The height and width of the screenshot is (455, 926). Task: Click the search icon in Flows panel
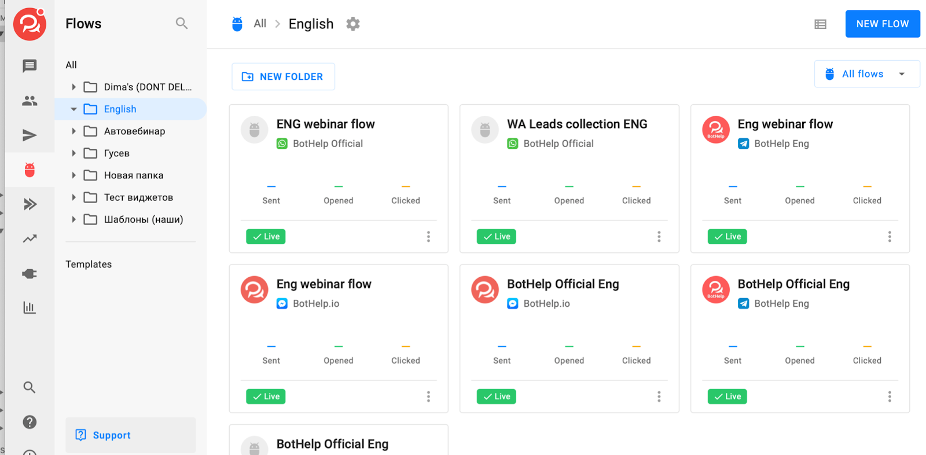click(x=182, y=24)
